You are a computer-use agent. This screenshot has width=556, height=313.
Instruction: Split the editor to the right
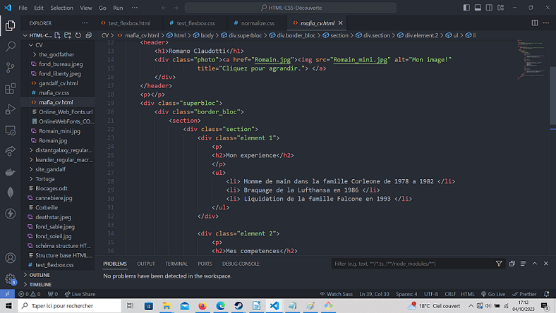tap(535, 23)
